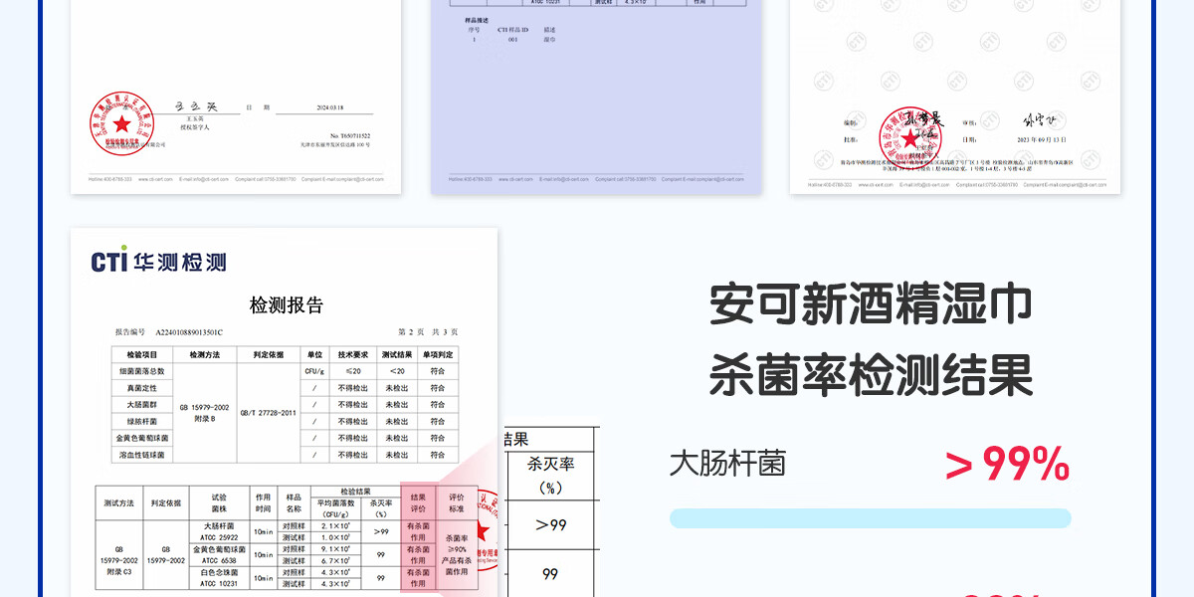Image resolution: width=1194 pixels, height=597 pixels.
Task: Click the red star stamp on the 2024.03.18 certificate
Action: pyautogui.click(x=120, y=122)
